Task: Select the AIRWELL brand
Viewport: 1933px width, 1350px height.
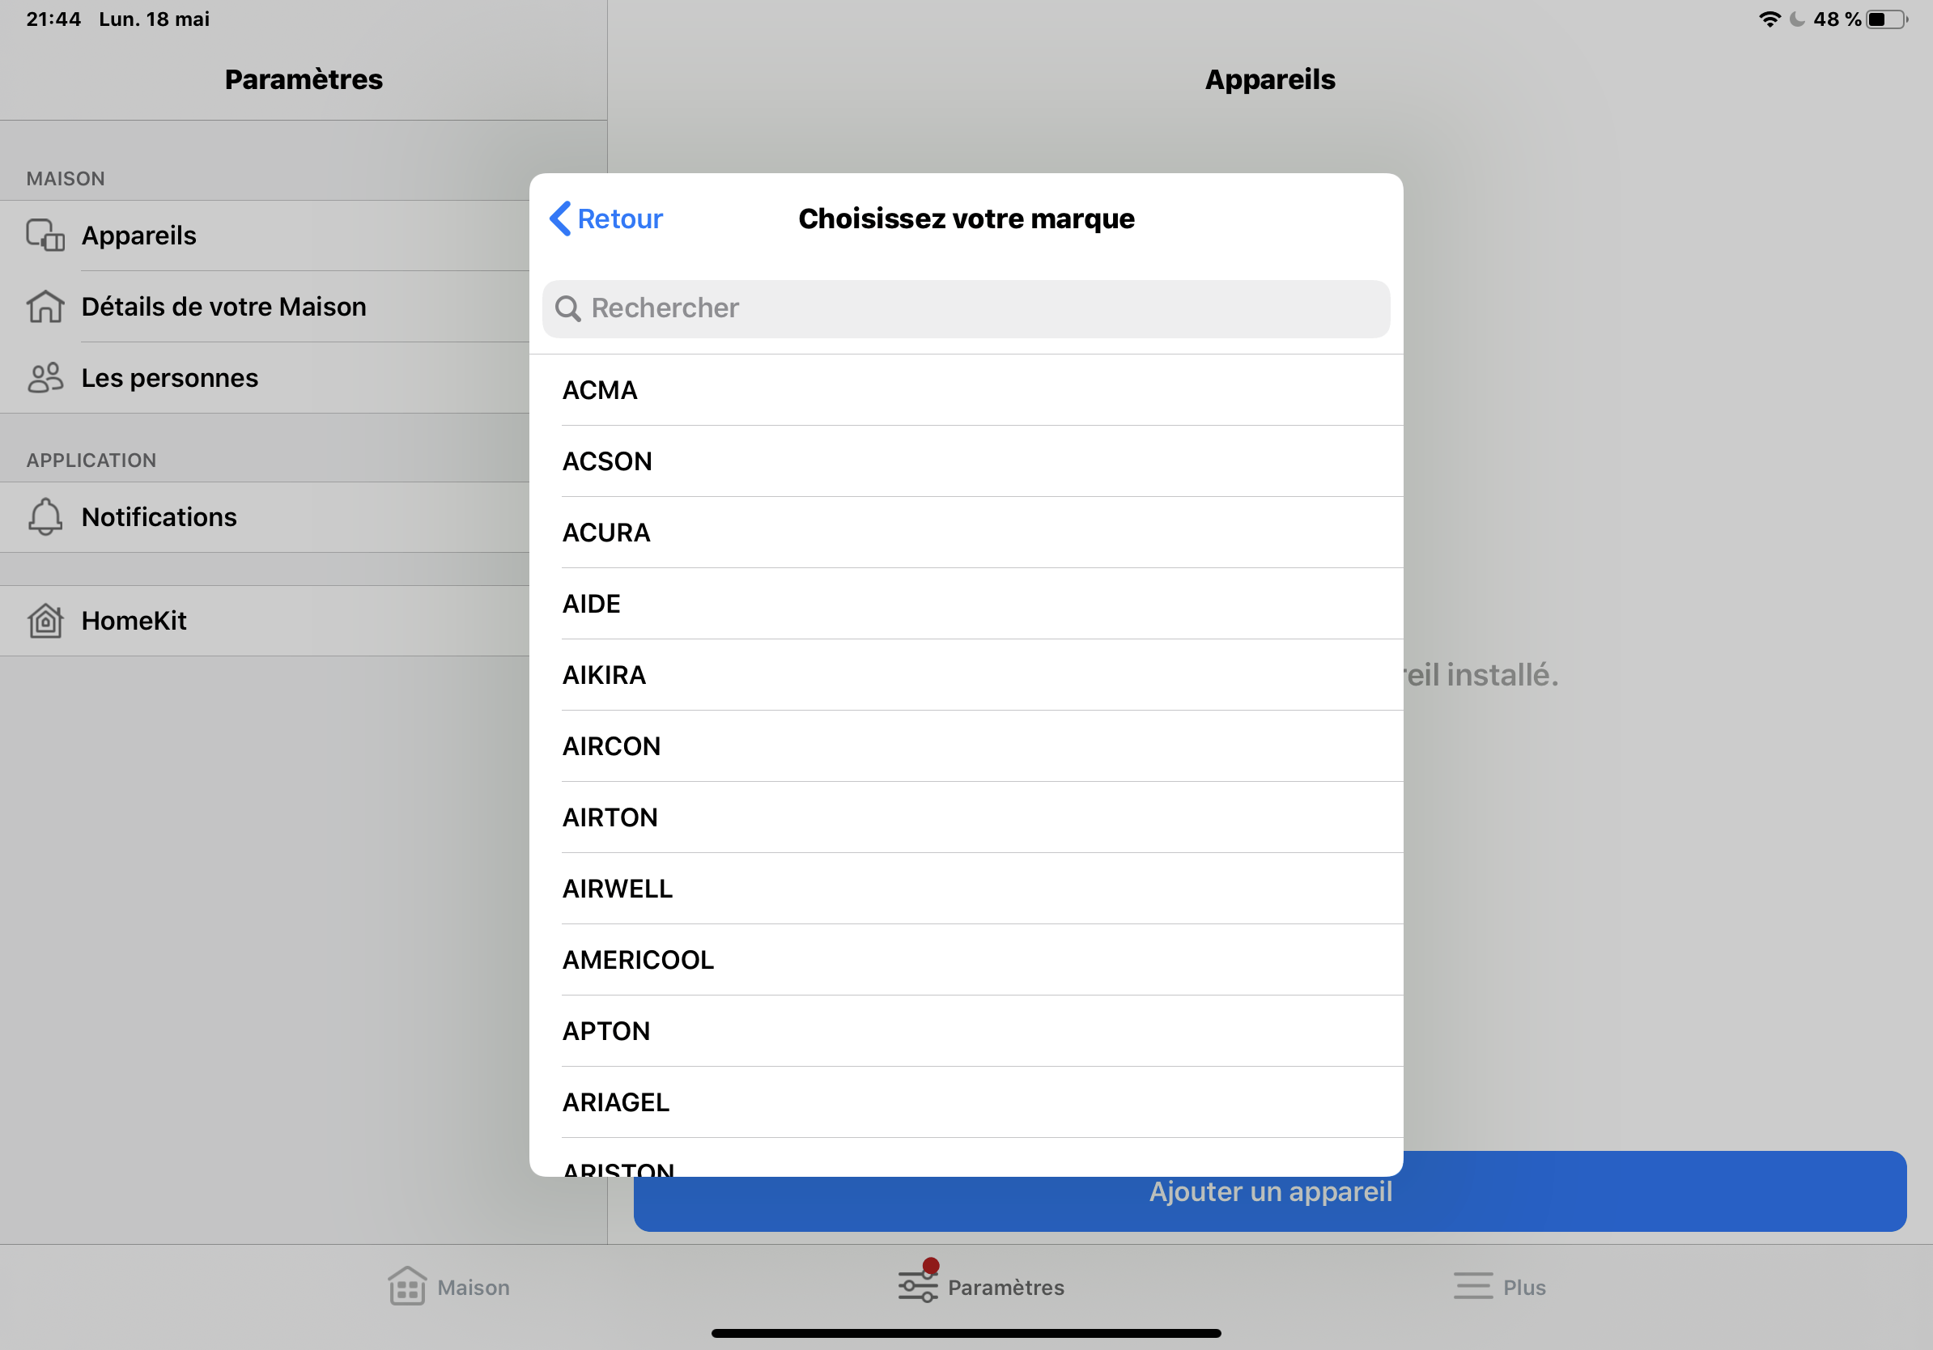Action: [x=966, y=889]
